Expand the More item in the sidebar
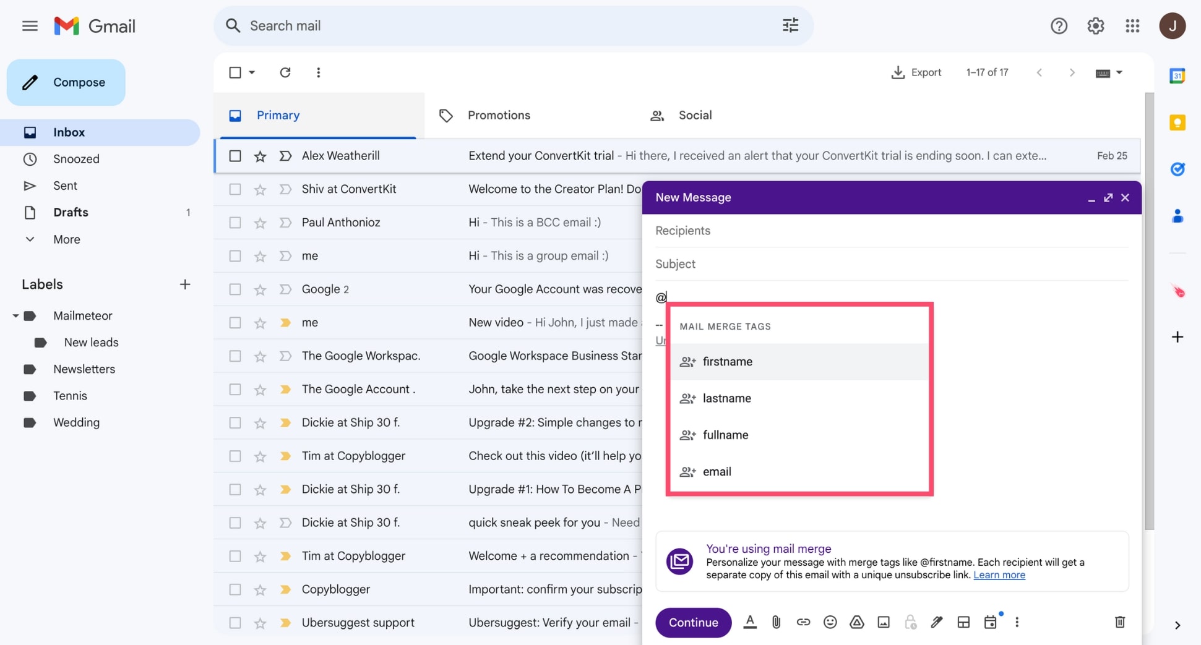The height and width of the screenshot is (645, 1201). pos(67,239)
